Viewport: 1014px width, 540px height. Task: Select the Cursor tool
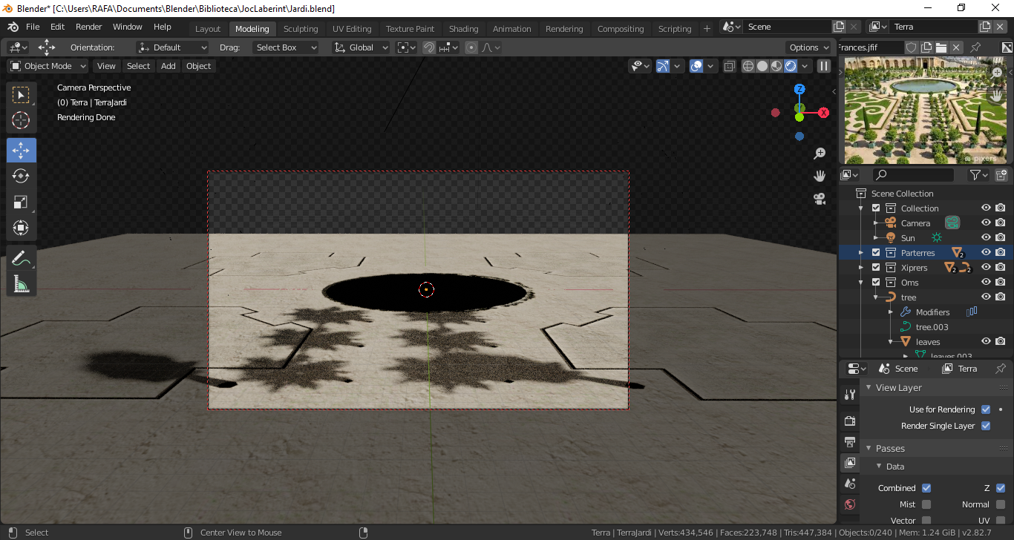[21, 120]
